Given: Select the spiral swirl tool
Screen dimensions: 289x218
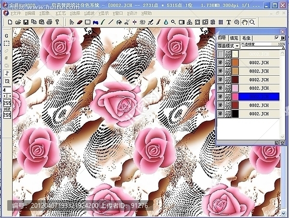Looking at the screenshot, I should point(236,22).
